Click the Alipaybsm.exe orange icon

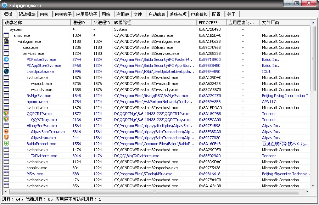coord(6,138)
